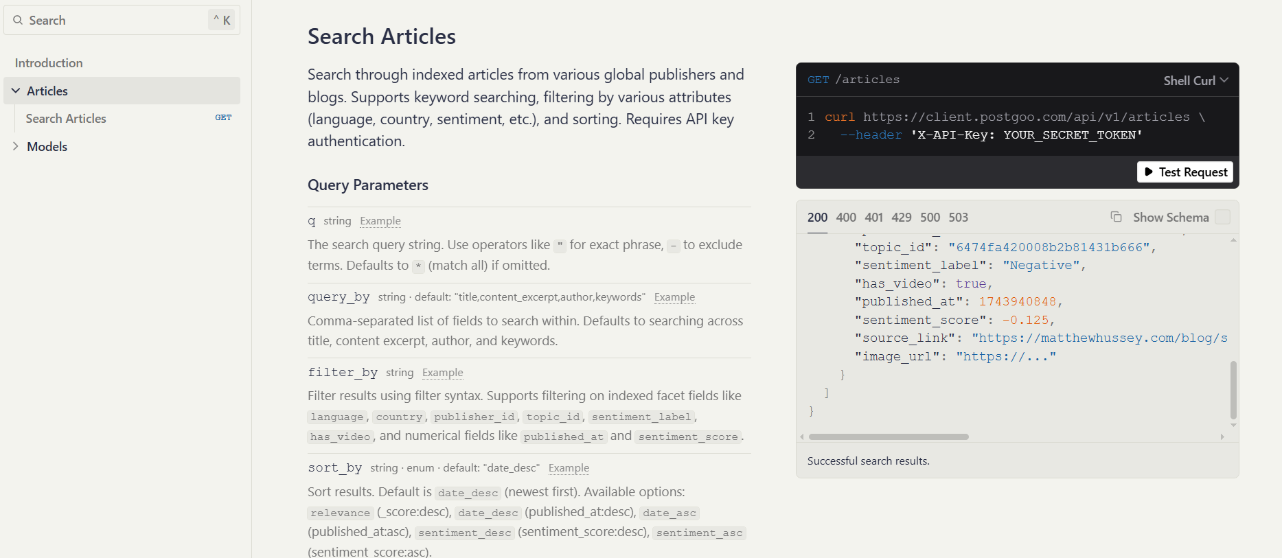Click the source_link URL in response
1282x558 pixels.
(x=1100, y=338)
